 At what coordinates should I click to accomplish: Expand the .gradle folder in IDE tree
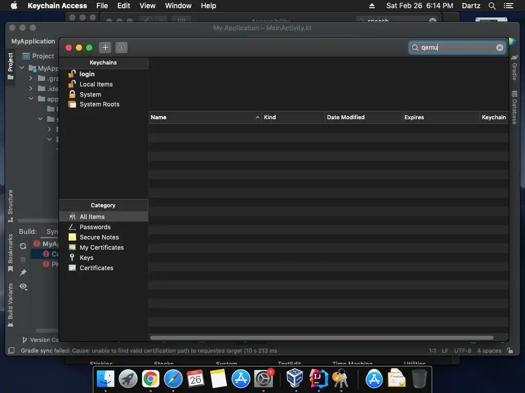tap(31, 78)
